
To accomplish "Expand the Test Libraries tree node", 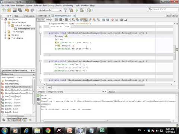I will click(x=6, y=38).
